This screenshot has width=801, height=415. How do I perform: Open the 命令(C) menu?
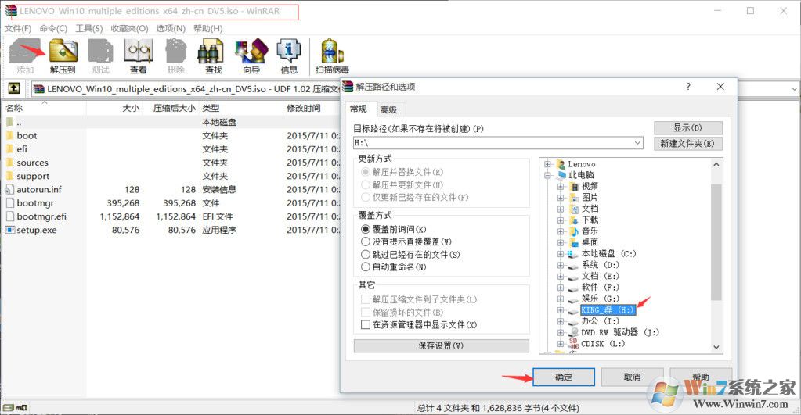coord(54,29)
